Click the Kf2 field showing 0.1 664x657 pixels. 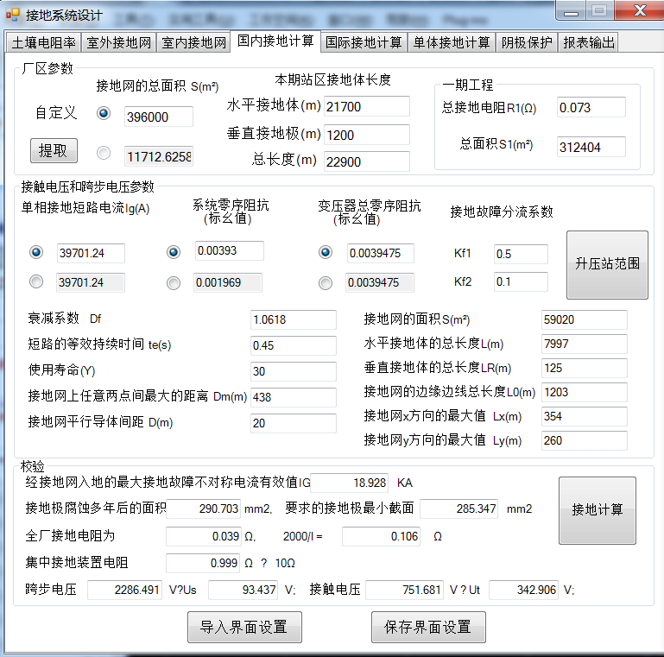521,281
